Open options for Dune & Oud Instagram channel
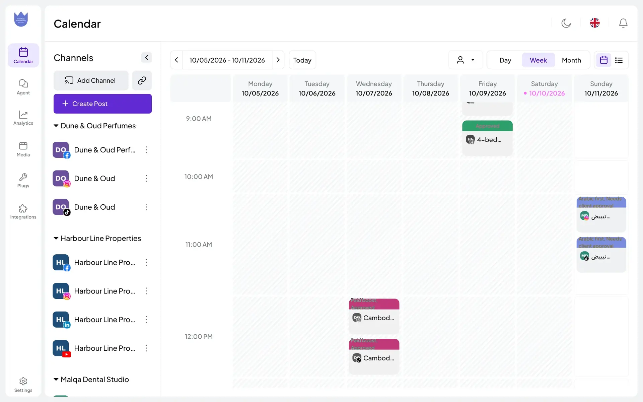 coord(146,178)
